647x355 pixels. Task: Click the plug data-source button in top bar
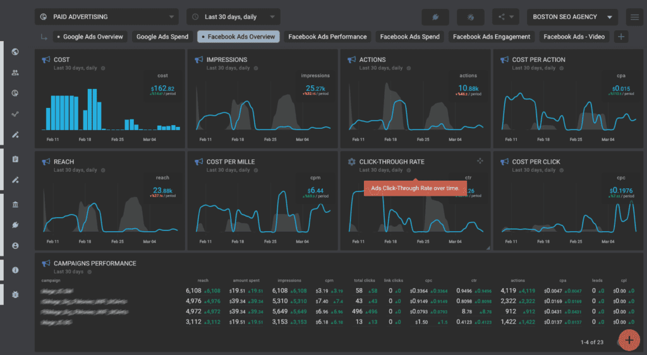(x=435, y=17)
